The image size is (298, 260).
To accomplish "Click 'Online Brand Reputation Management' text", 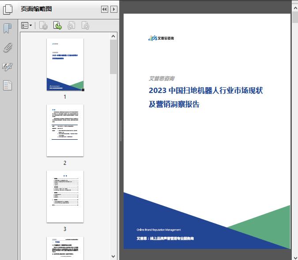I will pos(158,230).
